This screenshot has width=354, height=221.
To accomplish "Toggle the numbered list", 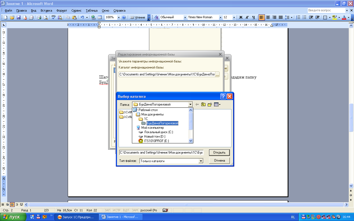I will coord(298,17).
